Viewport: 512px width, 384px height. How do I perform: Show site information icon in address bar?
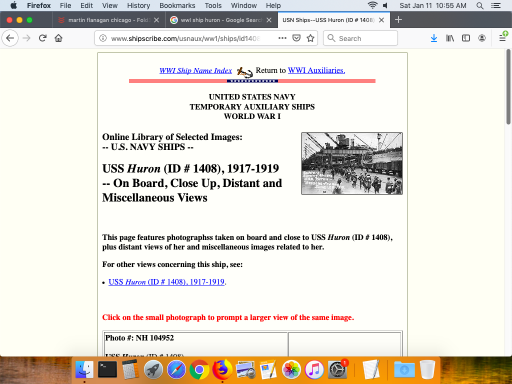pos(103,38)
